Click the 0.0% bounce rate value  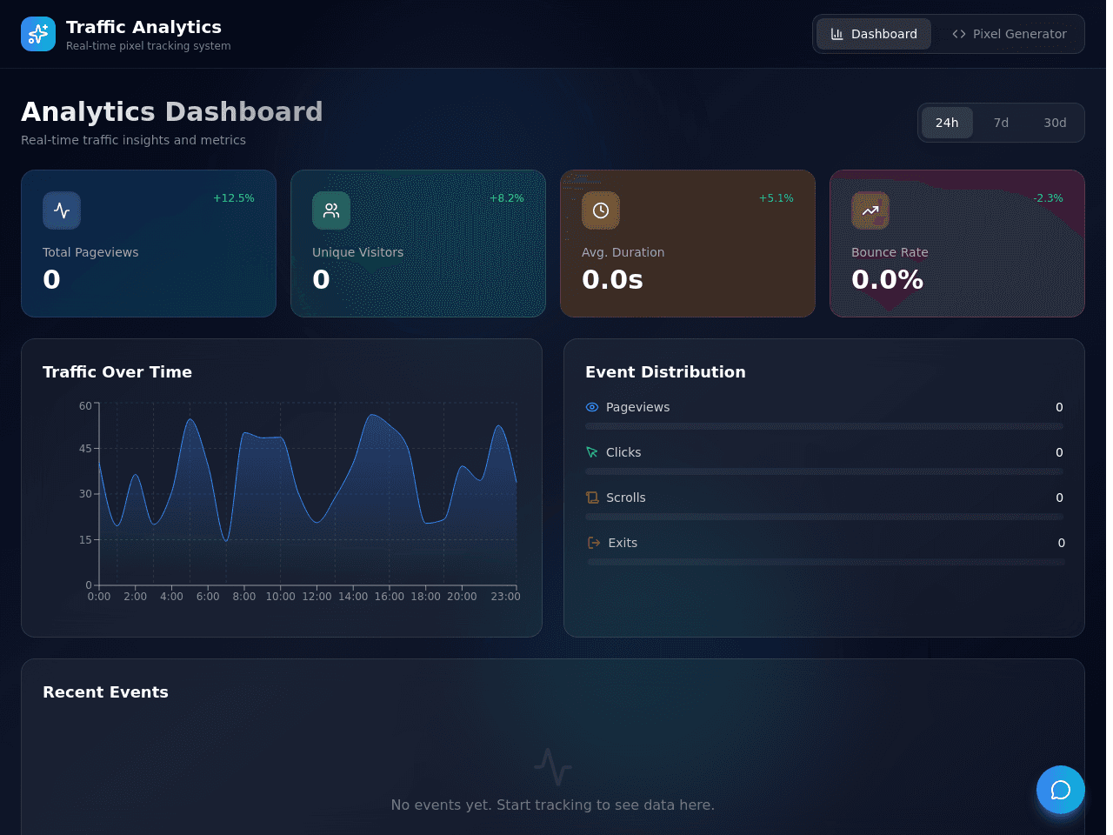887,279
